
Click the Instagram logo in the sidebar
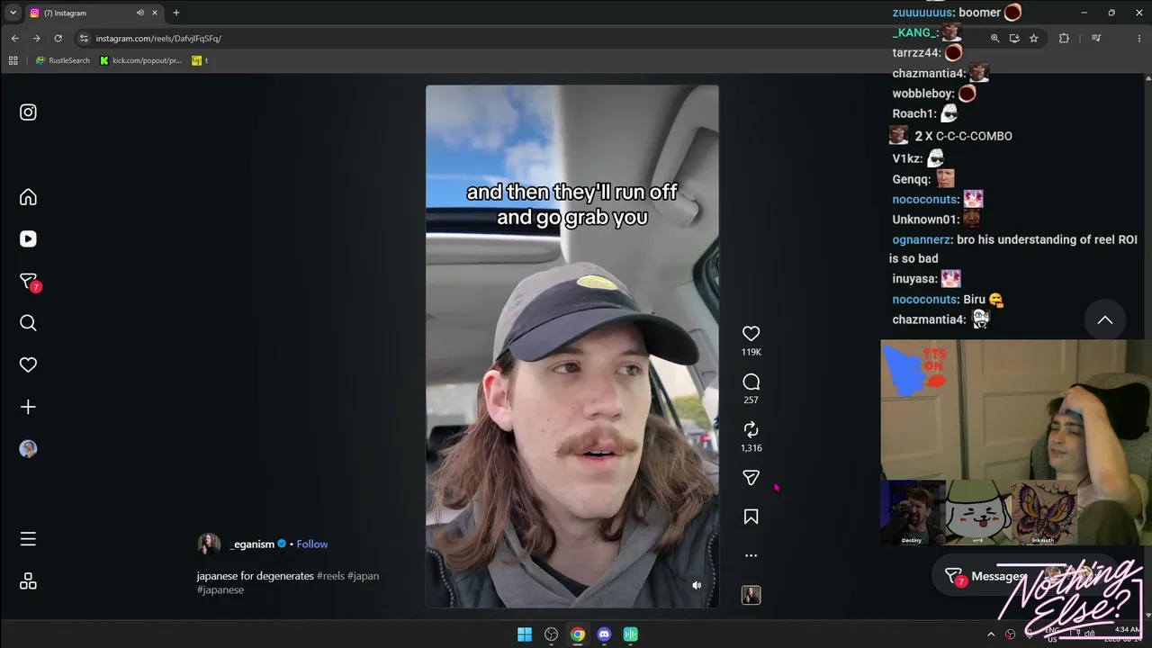28,112
